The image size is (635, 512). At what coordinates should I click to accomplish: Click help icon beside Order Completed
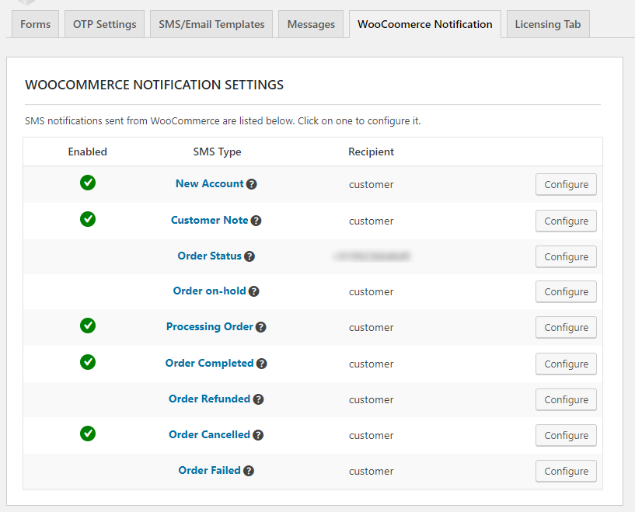pyautogui.click(x=262, y=364)
